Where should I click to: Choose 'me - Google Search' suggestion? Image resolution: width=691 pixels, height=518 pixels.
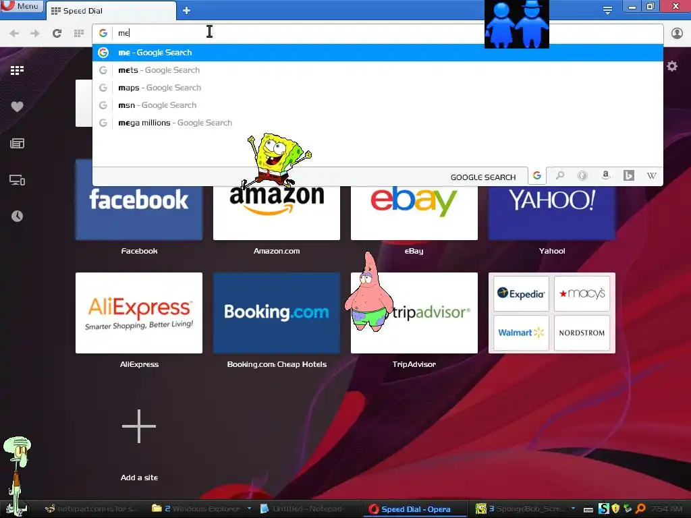click(x=378, y=53)
